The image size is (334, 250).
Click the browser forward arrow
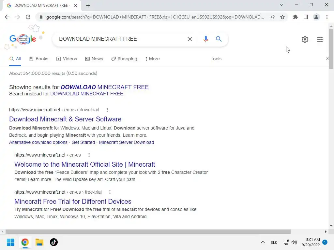(x=18, y=17)
